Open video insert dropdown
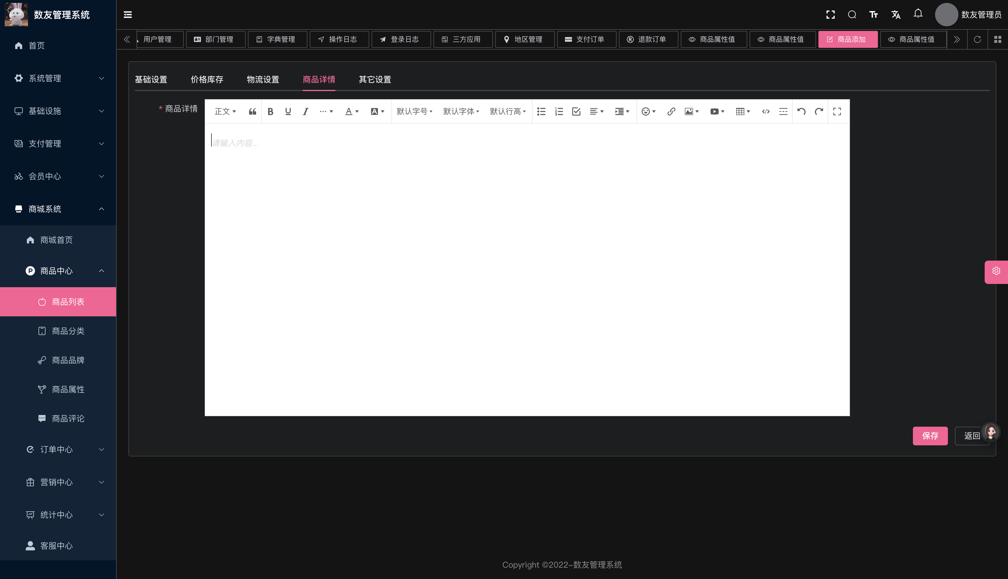Image resolution: width=1008 pixels, height=579 pixels. (x=717, y=112)
